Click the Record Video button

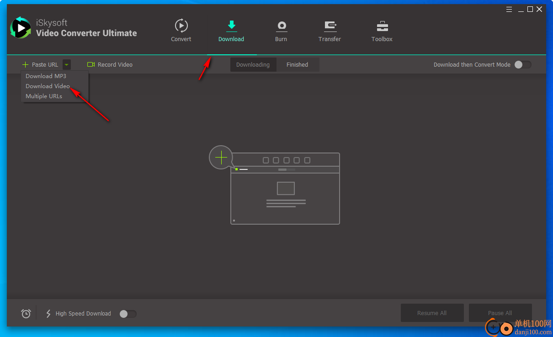click(110, 65)
